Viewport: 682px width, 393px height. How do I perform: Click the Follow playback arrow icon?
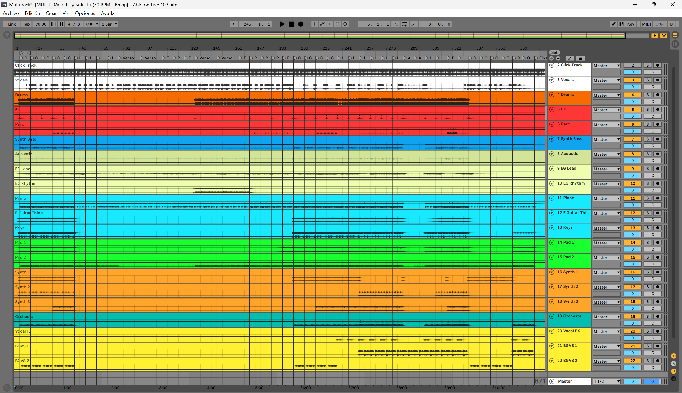[x=234, y=24]
